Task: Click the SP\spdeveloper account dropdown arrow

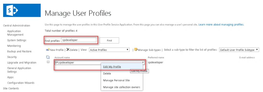Action: pos(143,62)
